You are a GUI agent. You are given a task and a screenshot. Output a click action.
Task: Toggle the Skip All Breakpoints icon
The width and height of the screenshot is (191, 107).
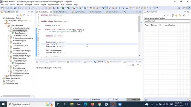click(x=19, y=8)
